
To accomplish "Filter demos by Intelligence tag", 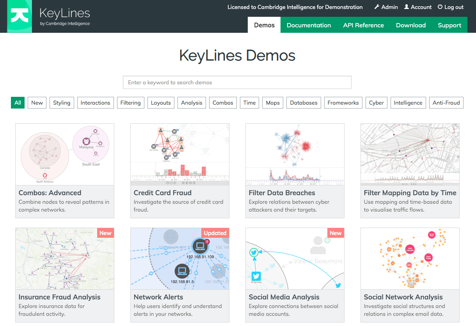I will pyautogui.click(x=408, y=103).
